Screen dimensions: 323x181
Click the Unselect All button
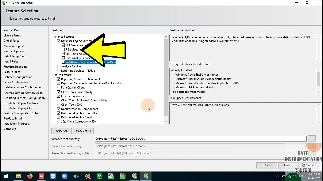pos(84,131)
